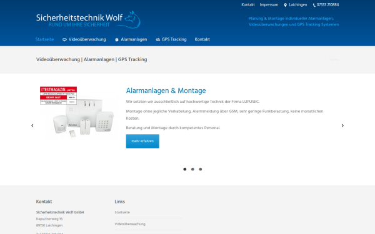Select the first carousel dot
375x234 pixels.
point(184,169)
